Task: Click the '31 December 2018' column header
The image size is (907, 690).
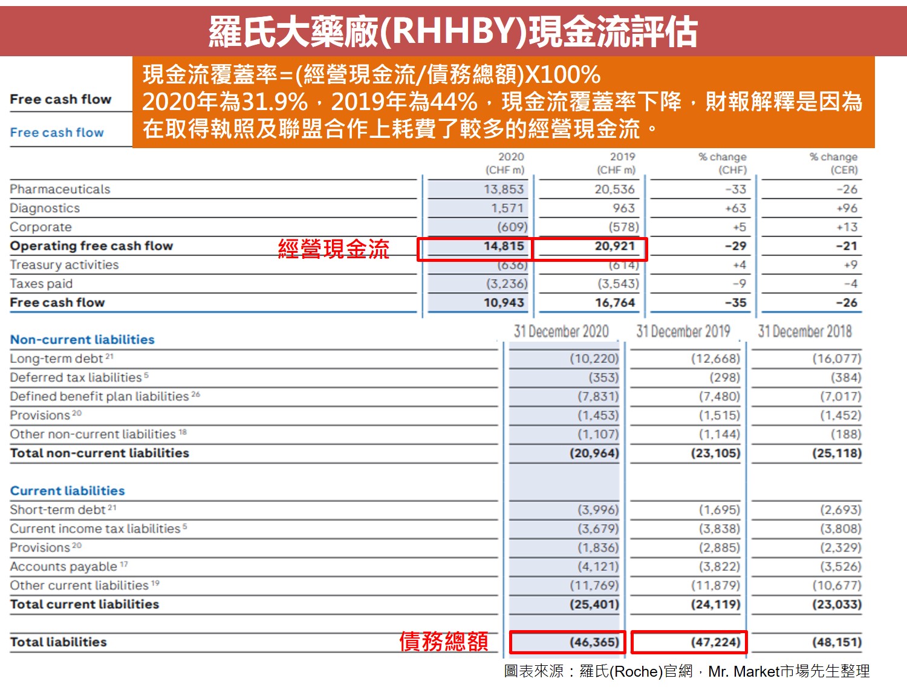Action: click(x=805, y=331)
